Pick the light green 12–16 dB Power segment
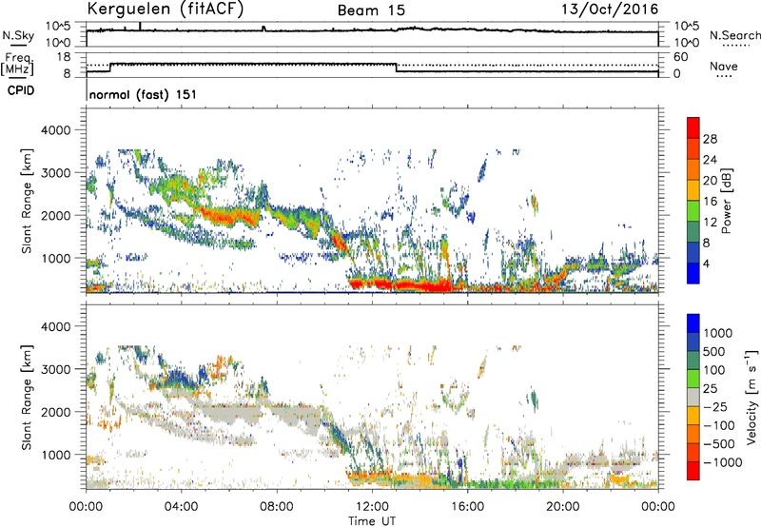This screenshot has width=761, height=527. click(693, 211)
